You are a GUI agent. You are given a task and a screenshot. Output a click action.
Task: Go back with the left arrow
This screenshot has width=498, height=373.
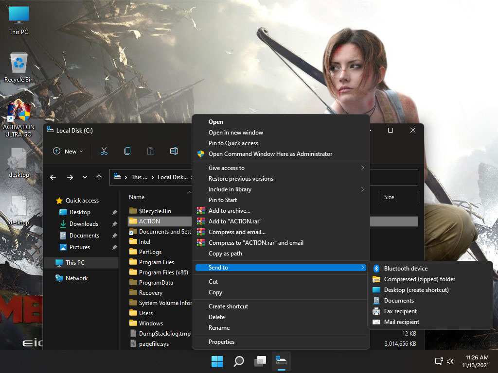coord(53,177)
